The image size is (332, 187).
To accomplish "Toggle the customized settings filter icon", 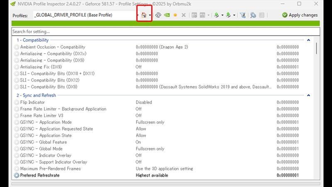I will [x=243, y=15].
